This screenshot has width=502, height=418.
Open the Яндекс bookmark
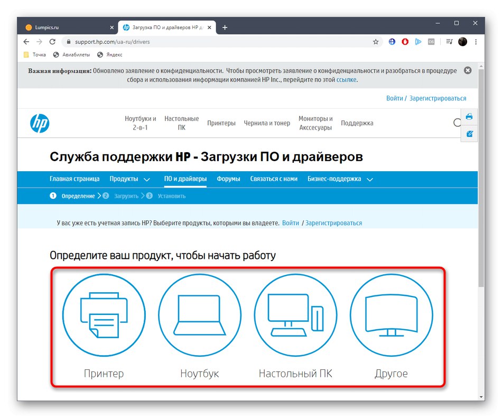coord(110,55)
